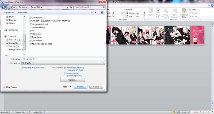
Task: Click Send Backward in Word ribbon
Action: (175, 13)
